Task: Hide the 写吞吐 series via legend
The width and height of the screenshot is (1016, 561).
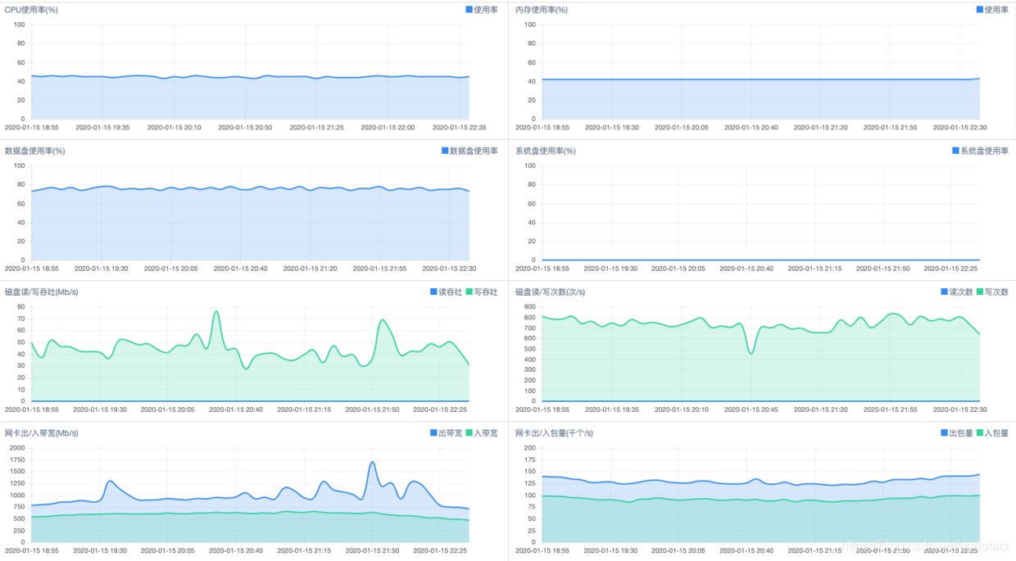Action: [482, 292]
